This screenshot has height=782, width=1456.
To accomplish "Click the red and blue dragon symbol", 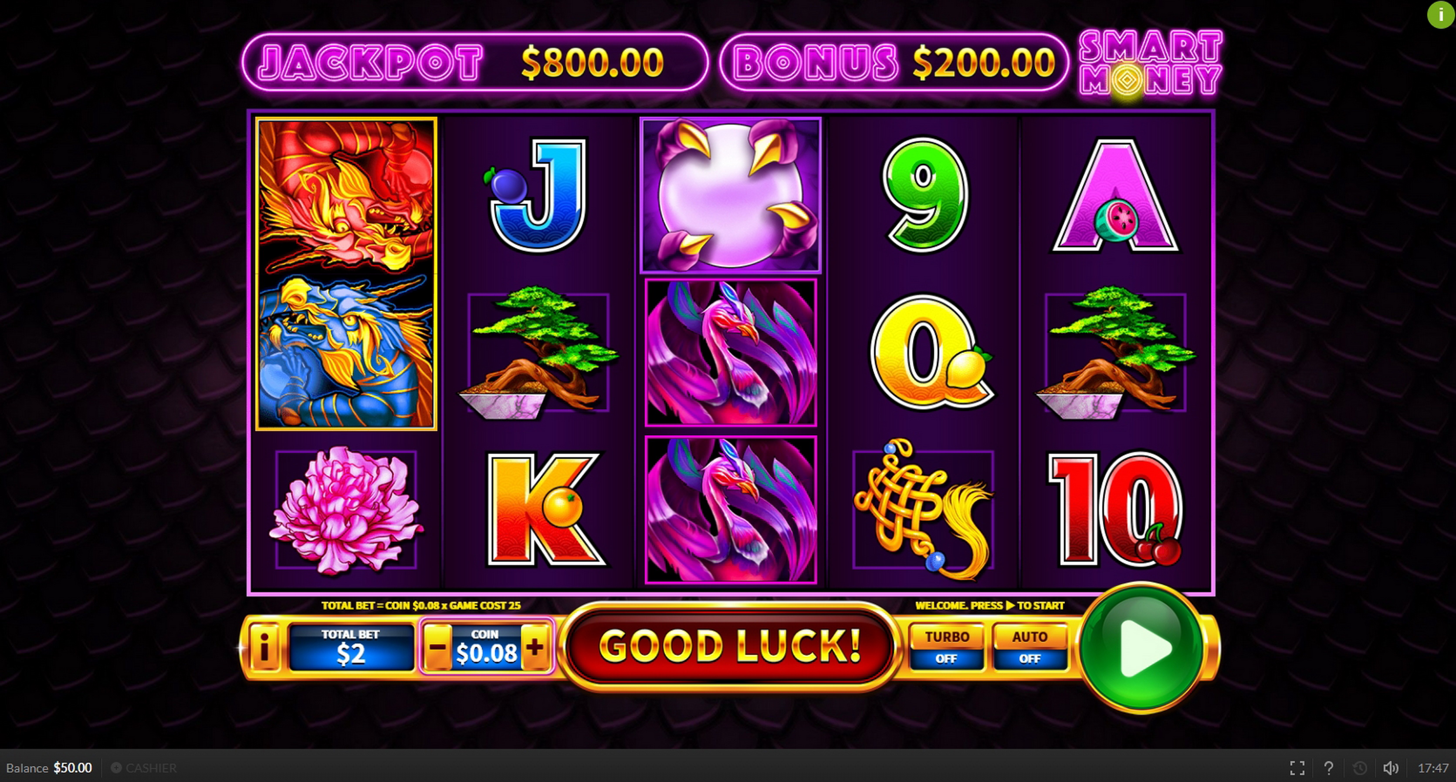I will pos(346,274).
